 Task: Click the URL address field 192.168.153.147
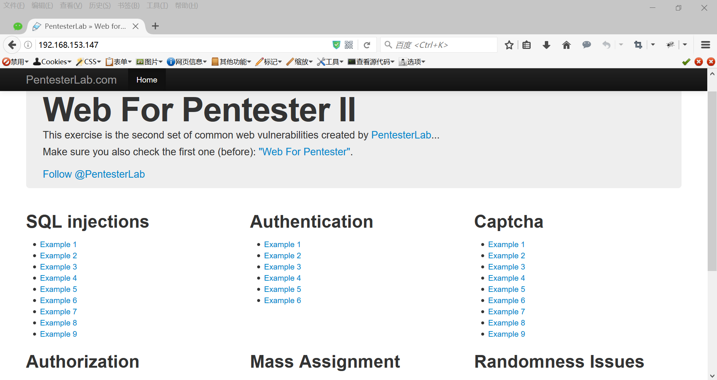click(x=183, y=45)
